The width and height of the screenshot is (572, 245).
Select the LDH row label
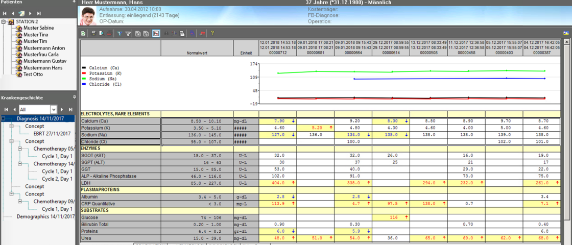pyautogui.click(x=121, y=183)
